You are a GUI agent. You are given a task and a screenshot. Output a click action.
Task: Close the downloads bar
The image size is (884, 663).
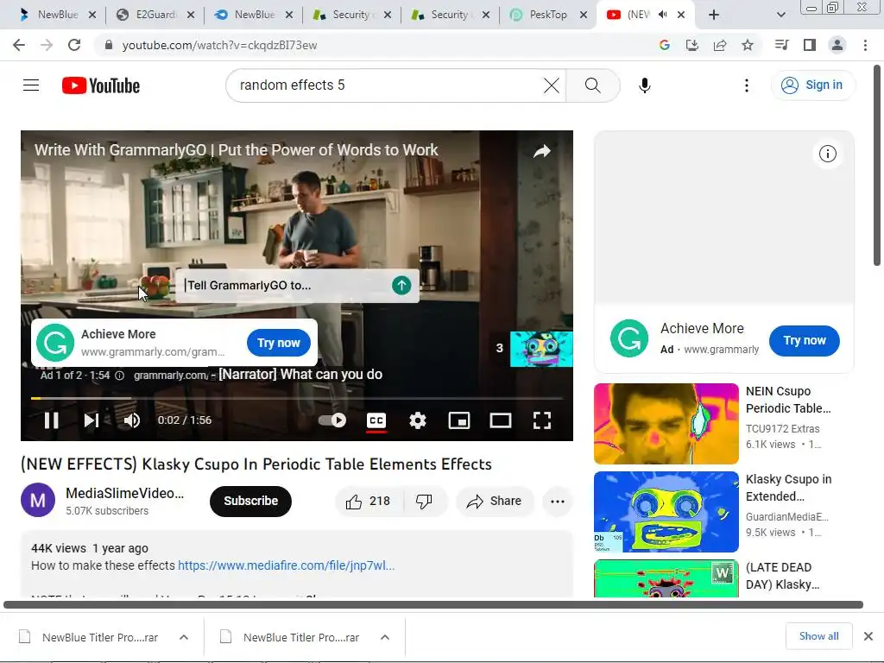[x=868, y=636]
